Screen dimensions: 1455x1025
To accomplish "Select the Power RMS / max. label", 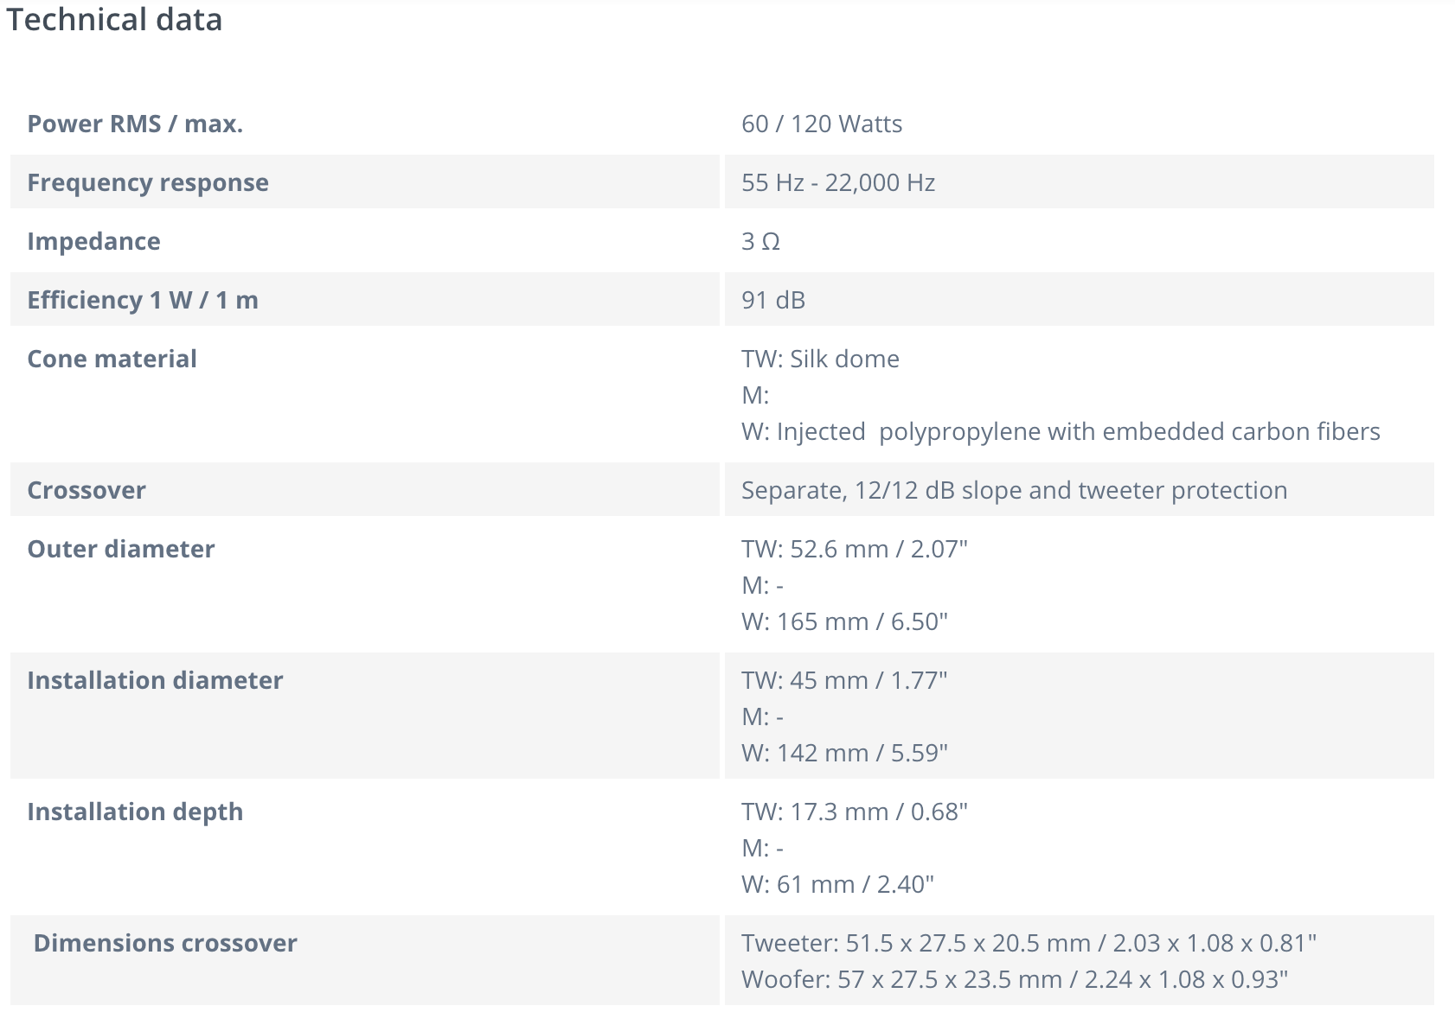I will [x=135, y=124].
